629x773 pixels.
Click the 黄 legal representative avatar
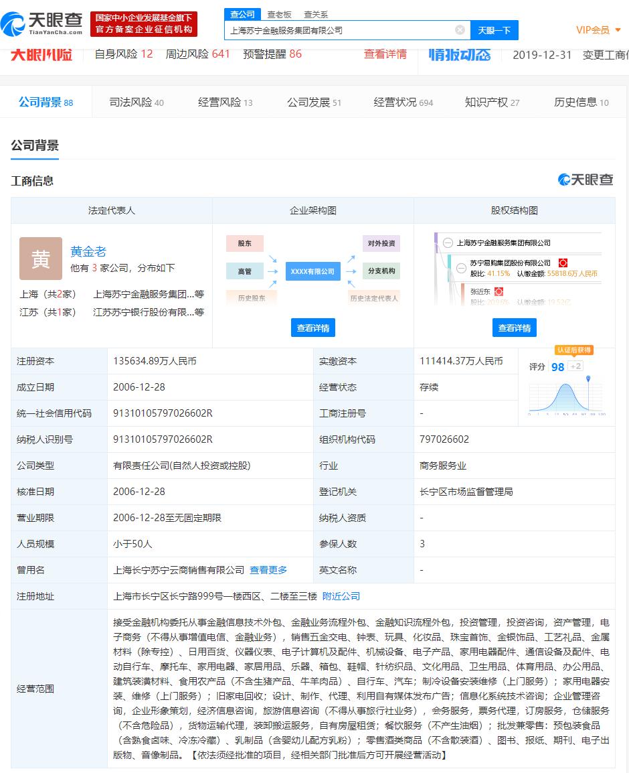point(40,258)
